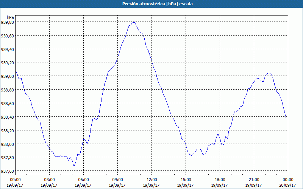The height and width of the screenshot is (189, 303).
Task: Click the 20/09/17 date label
Action: [288, 185]
